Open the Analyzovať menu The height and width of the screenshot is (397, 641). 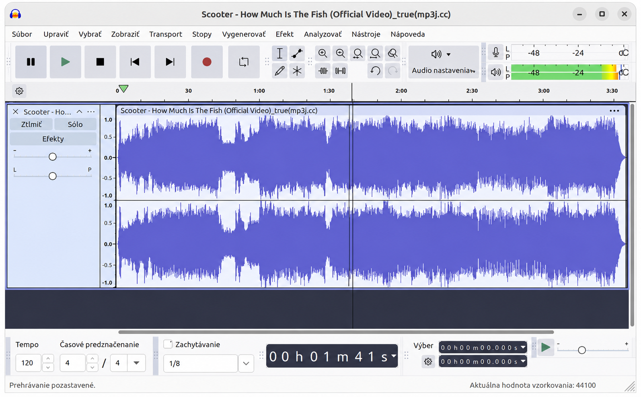[x=323, y=34]
